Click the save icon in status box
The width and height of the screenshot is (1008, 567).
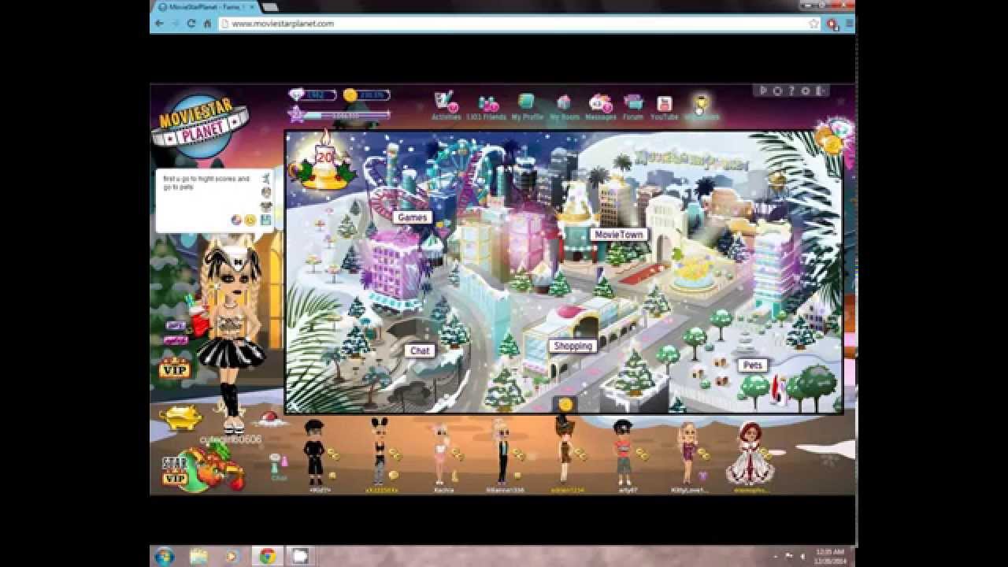(266, 220)
